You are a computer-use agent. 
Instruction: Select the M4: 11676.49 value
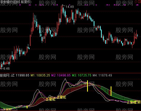(x=102, y=75)
